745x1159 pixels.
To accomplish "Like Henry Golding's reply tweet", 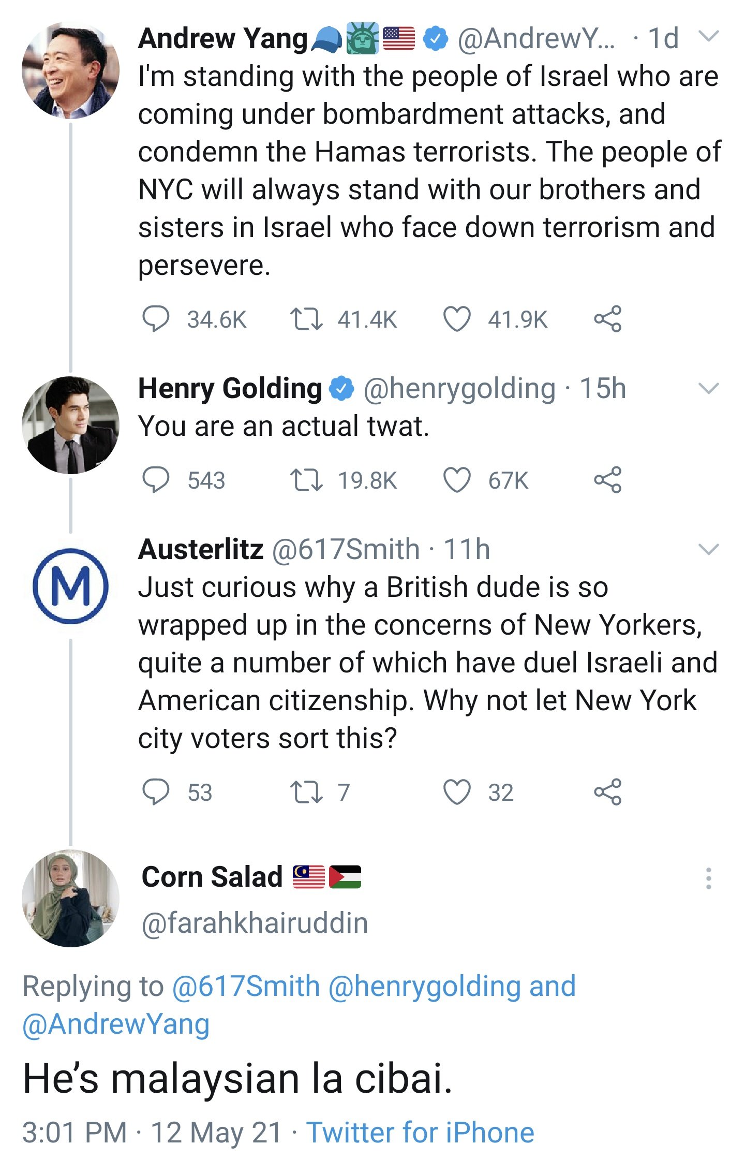I will click(457, 480).
